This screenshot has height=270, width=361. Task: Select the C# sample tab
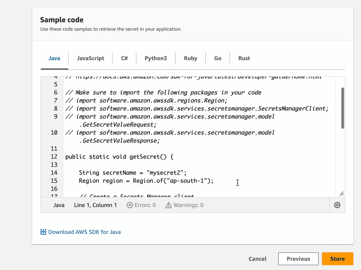pos(124,58)
